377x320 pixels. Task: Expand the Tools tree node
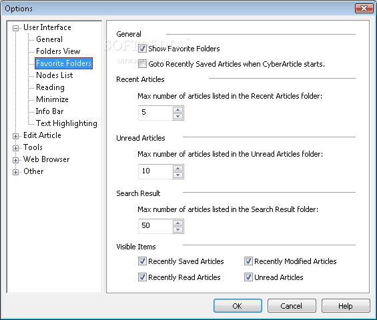[15, 148]
